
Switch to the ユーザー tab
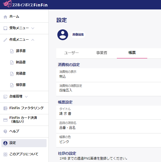(71, 53)
